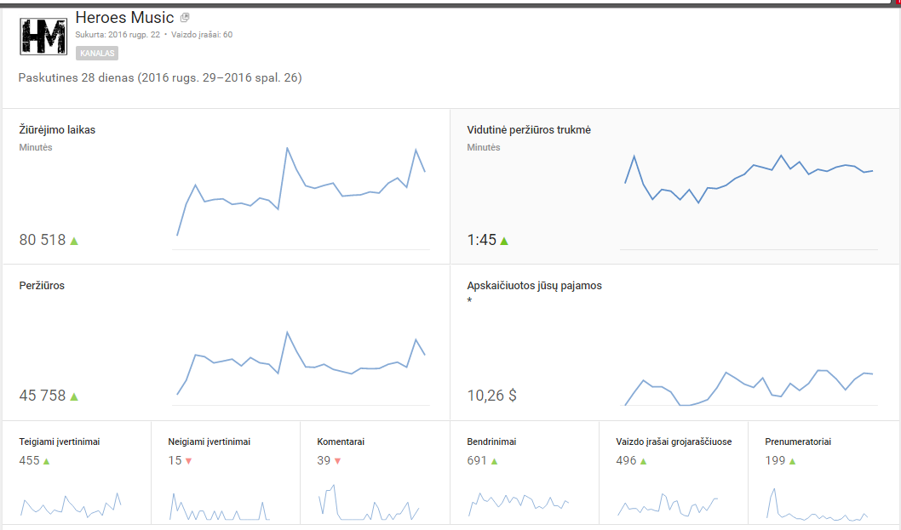The height and width of the screenshot is (530, 901).
Task: Click the 80 518 watch time value
Action: [x=43, y=240]
